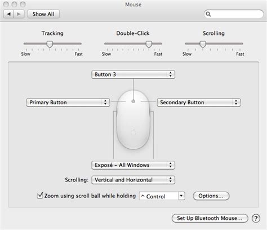Click the magnifier icon in search field
The width and height of the screenshot is (267, 230).
pyautogui.click(x=208, y=14)
